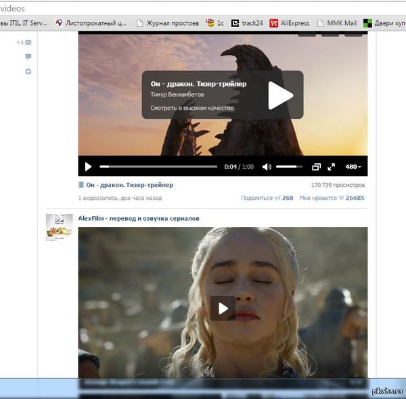
Task: Click the 170 739 просмотров view count
Action: tap(338, 185)
